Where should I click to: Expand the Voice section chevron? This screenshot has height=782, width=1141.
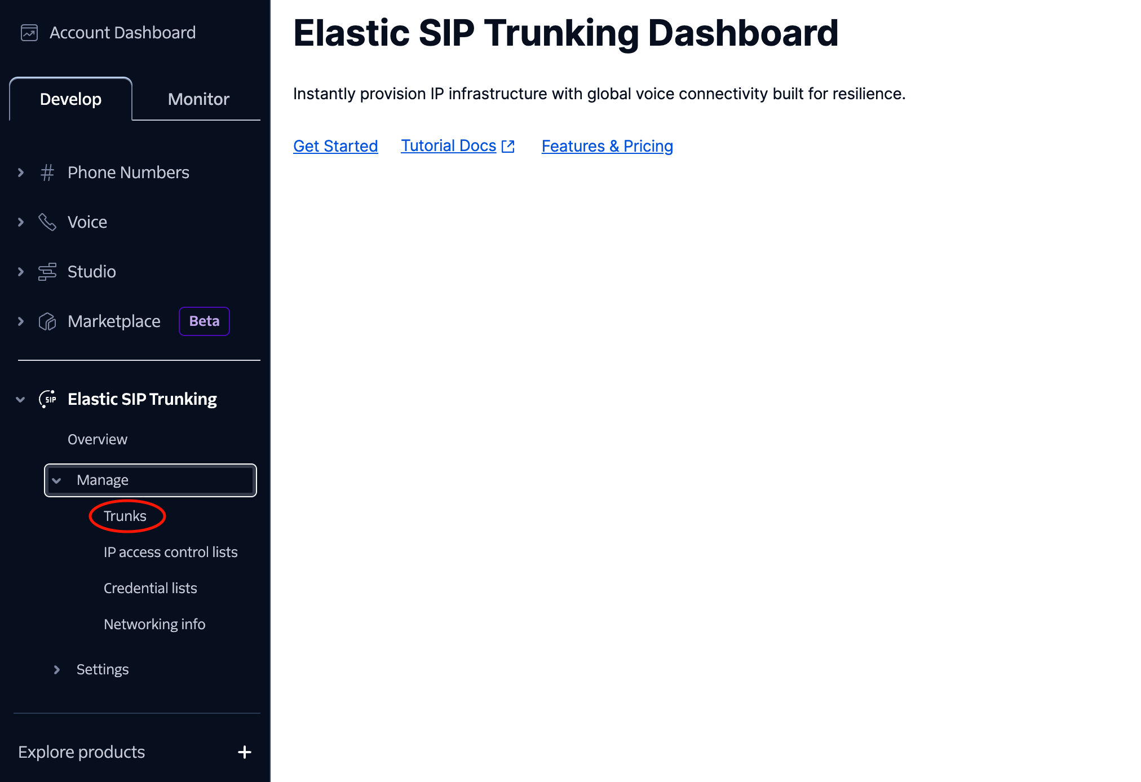coord(21,222)
